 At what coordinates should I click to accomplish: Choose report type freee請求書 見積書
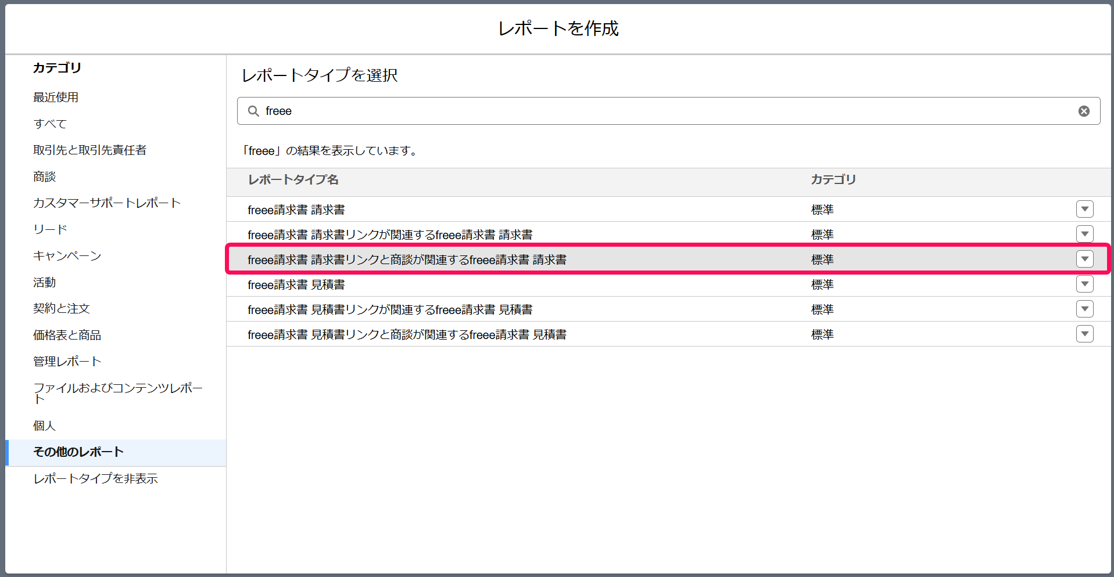coord(296,284)
